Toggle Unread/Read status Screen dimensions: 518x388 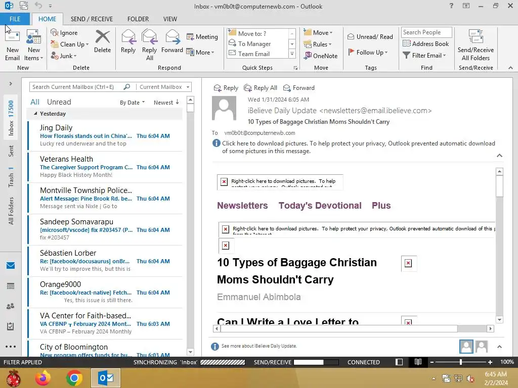coord(370,36)
